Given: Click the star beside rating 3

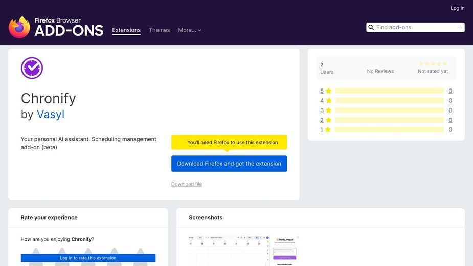Looking at the screenshot, I should (328, 110).
